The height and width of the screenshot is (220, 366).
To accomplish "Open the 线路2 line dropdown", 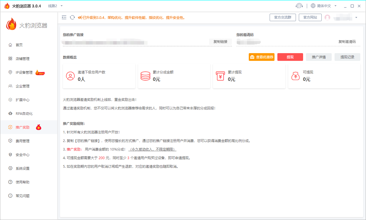I will tap(55, 6).
